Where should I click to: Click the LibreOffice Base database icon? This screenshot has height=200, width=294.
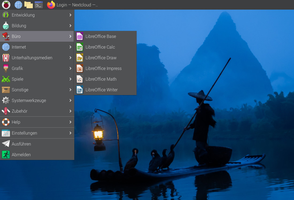pos(80,36)
